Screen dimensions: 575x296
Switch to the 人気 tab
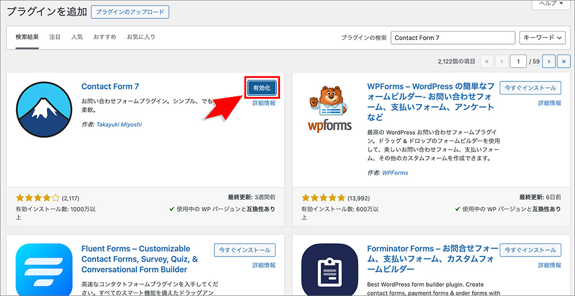tap(77, 37)
